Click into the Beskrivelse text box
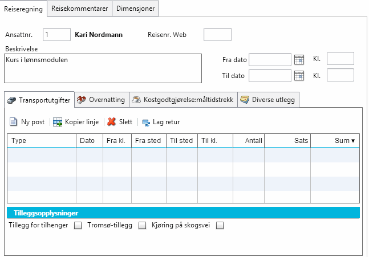The height and width of the screenshot is (257, 369). click(103, 68)
